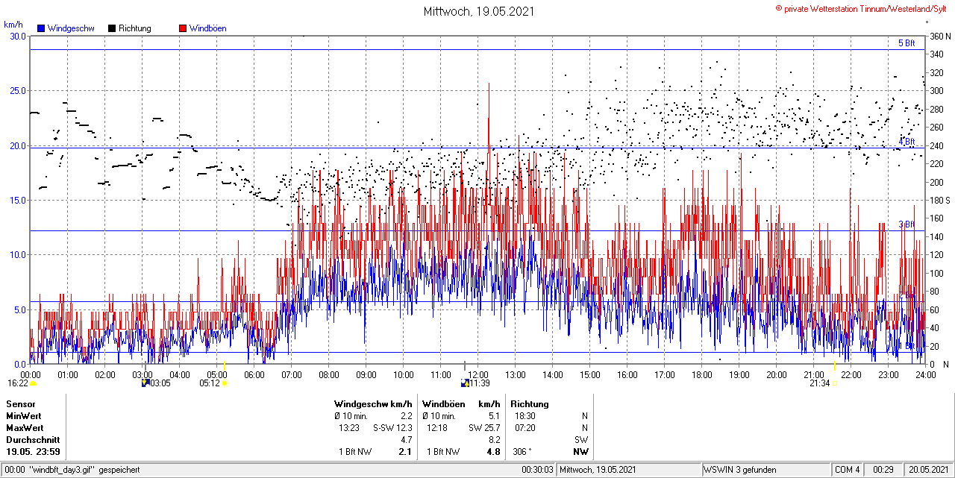Click the 306 ° direction reading

click(524, 452)
